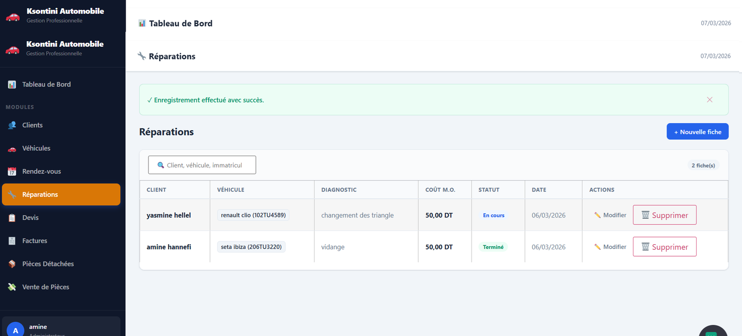Edit the amine hannefi repair record
This screenshot has height=336, width=742.
coord(610,247)
